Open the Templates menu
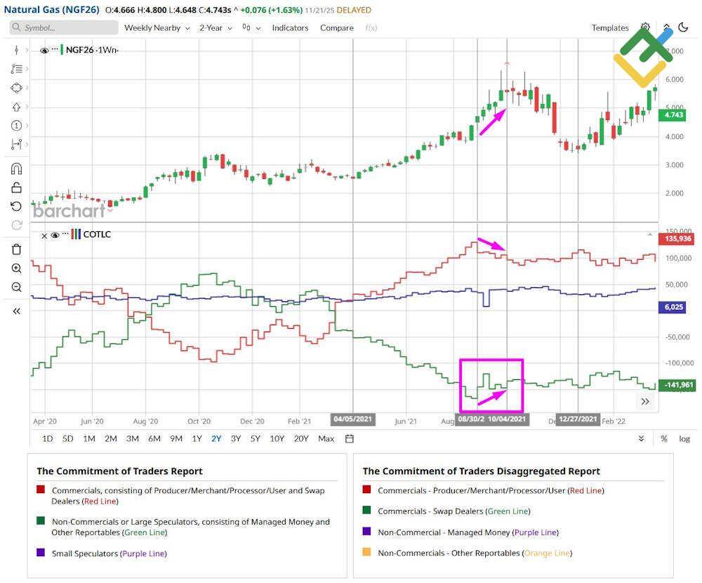 (x=609, y=27)
